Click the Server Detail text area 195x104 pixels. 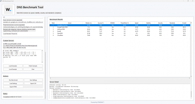pos(120,91)
